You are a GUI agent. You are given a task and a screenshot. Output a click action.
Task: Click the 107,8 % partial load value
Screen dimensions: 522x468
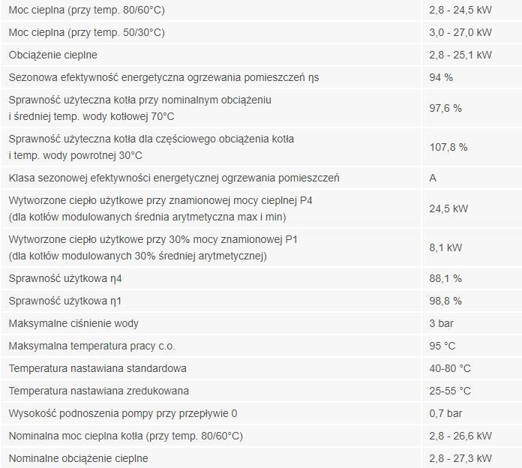(x=448, y=147)
